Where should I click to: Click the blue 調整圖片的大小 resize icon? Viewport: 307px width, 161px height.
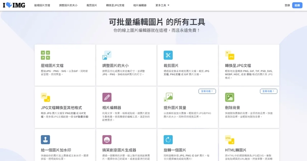pyautogui.click(x=107, y=55)
